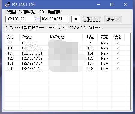Click the 清空(C) clear button
Viewport: 135px width, 114px height.
click(x=113, y=19)
